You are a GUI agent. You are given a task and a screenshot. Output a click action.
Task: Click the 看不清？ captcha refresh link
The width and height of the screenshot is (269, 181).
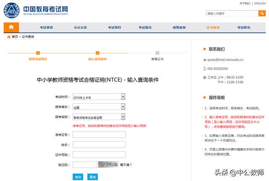pos(126,165)
